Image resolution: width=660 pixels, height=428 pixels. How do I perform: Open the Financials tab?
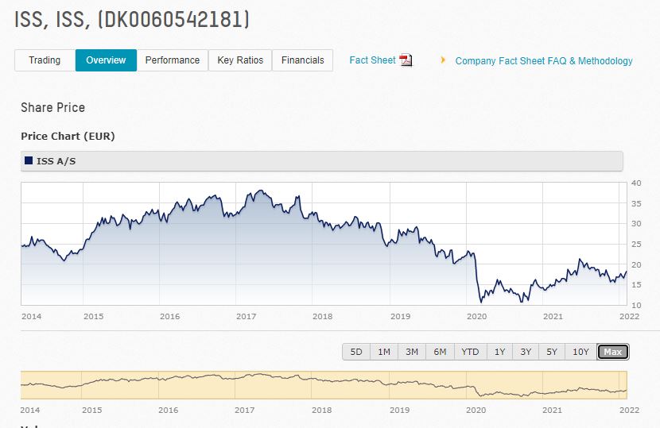click(x=303, y=60)
